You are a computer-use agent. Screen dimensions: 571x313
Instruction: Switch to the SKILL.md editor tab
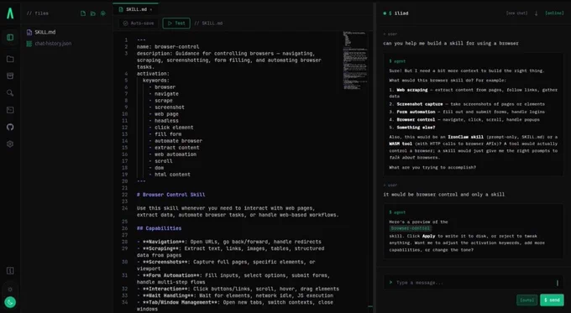(136, 9)
